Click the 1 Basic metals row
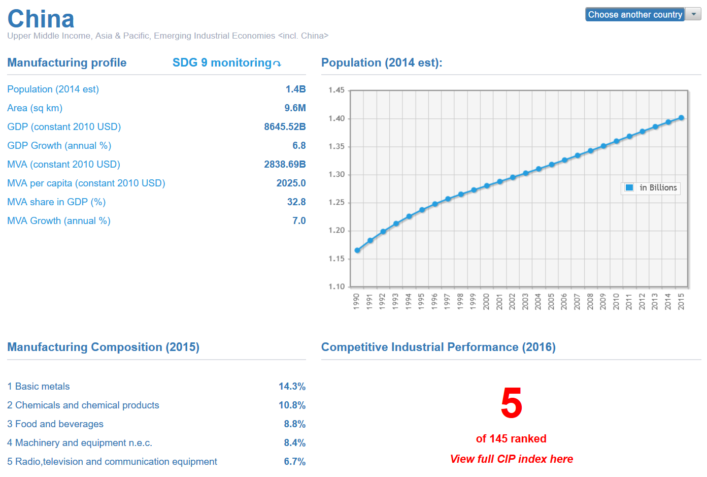707x477 pixels. tap(156, 387)
